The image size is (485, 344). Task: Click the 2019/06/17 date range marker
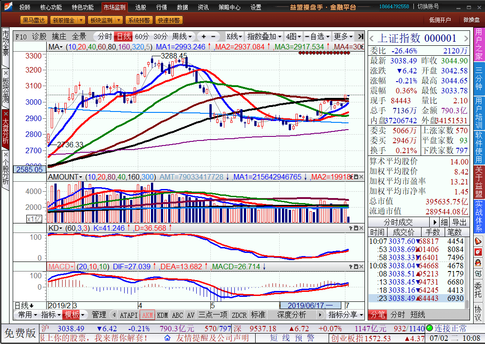[310, 305]
